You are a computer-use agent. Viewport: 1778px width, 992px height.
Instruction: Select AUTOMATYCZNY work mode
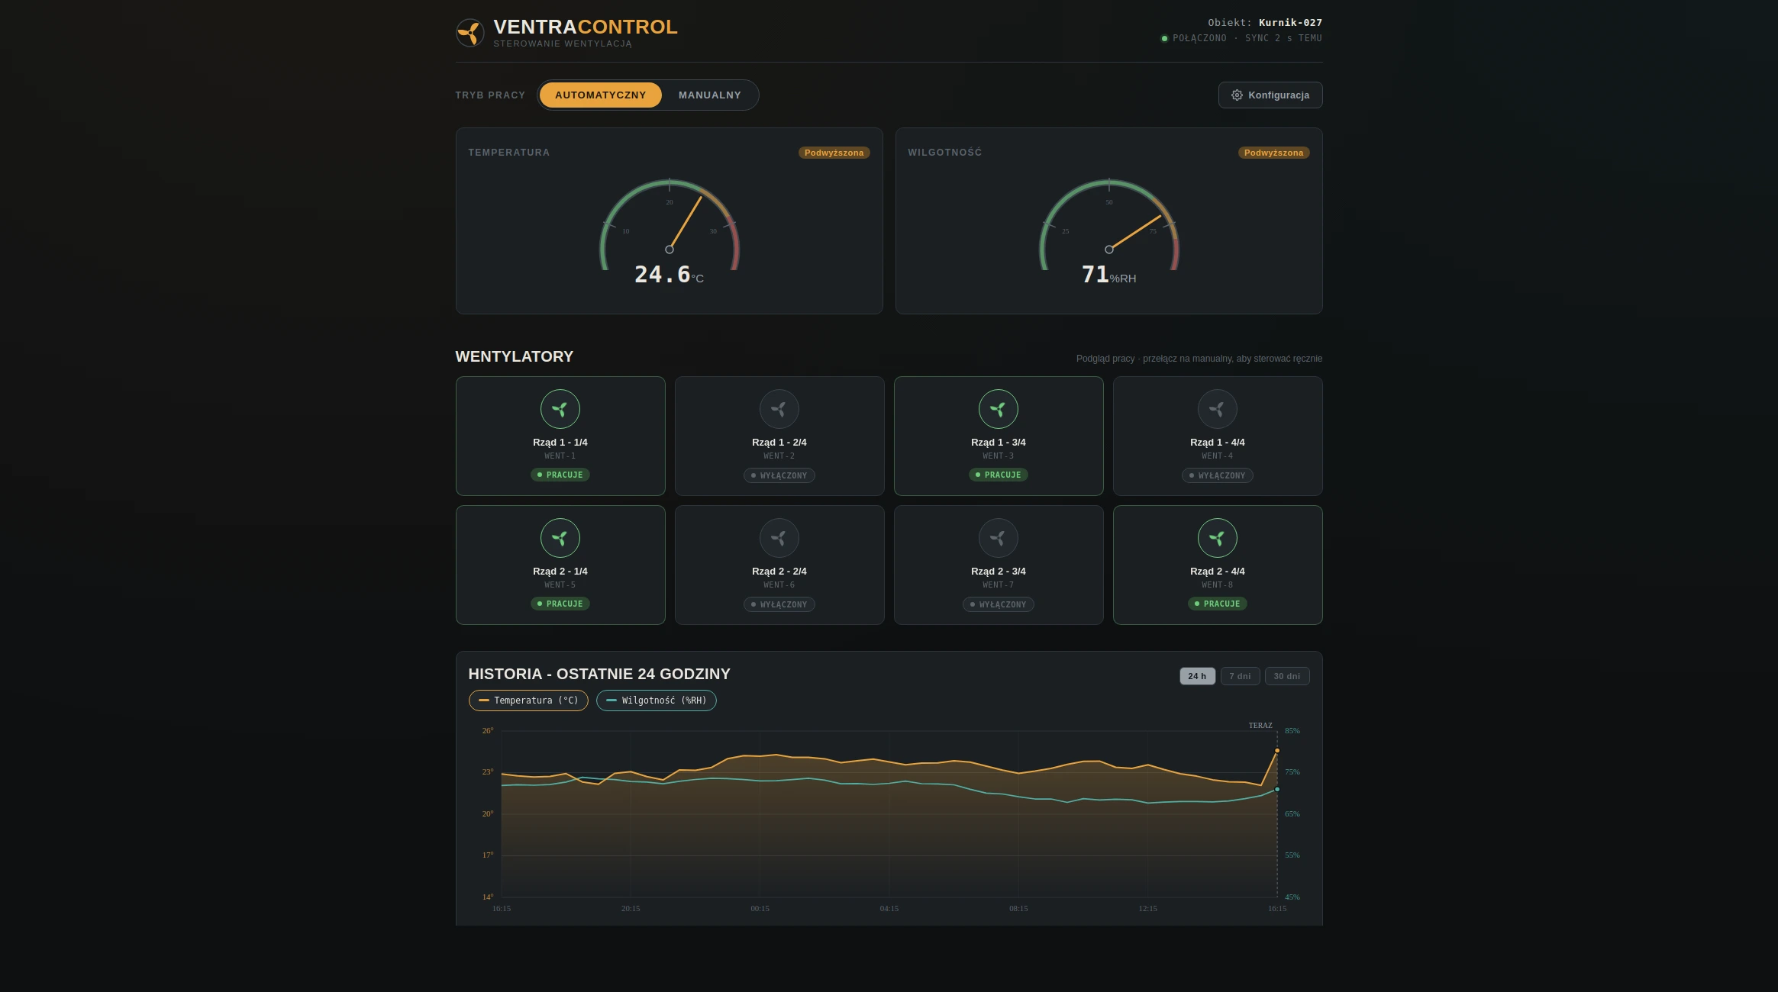[x=600, y=95]
